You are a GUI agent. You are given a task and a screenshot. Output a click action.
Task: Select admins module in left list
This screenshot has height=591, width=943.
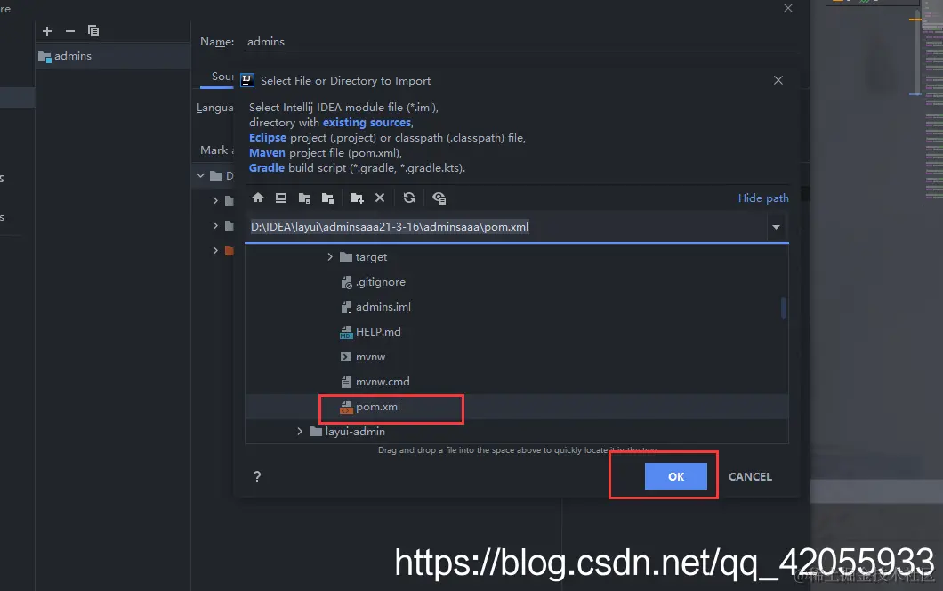113,56
